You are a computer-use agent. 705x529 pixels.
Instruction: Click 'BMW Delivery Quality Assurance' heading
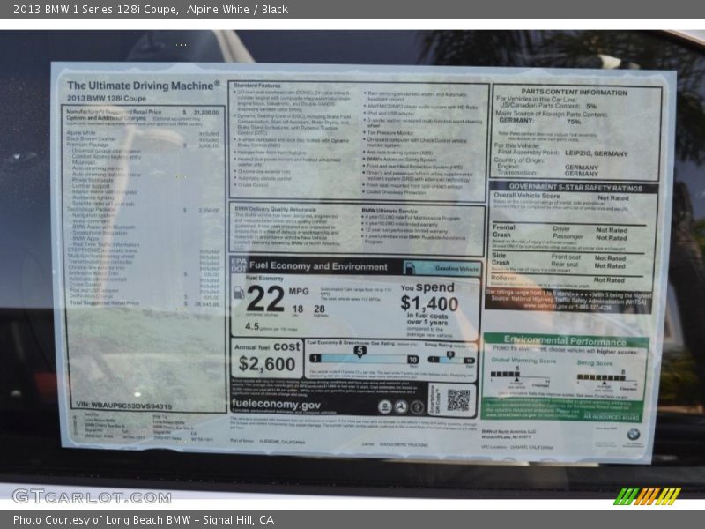(x=275, y=209)
